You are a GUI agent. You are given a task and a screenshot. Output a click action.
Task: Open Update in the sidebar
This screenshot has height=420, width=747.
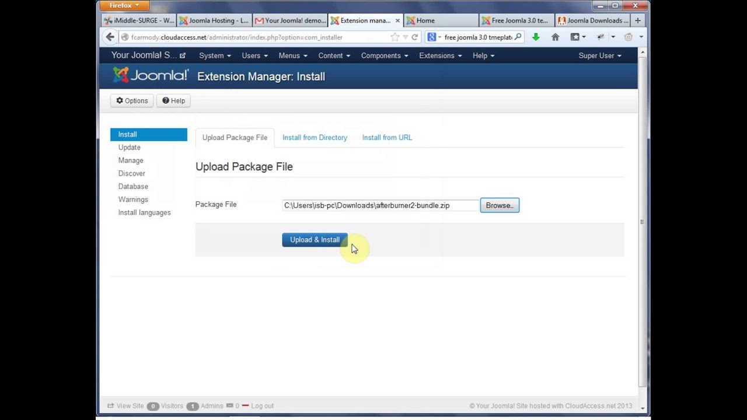pos(129,148)
